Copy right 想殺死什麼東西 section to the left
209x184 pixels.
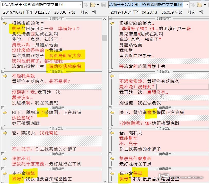click(x=112, y=159)
